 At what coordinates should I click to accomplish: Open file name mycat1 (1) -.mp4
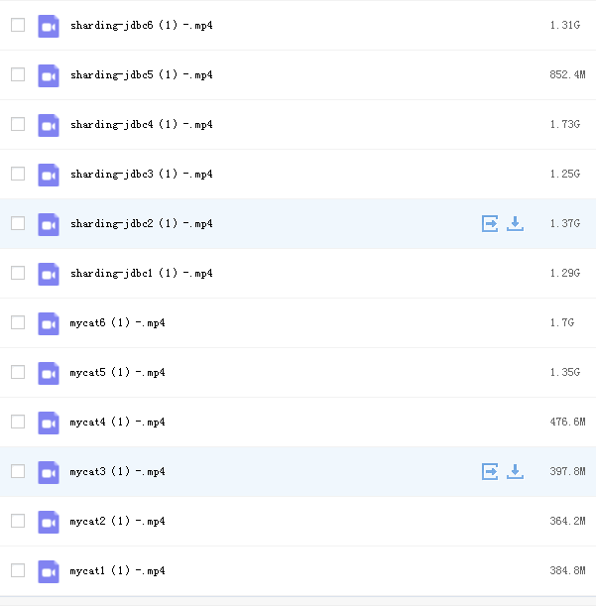(117, 570)
